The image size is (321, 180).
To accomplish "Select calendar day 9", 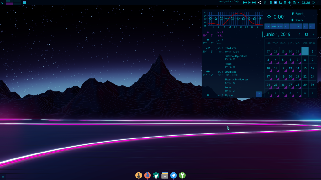I will pyautogui.click(x=312, y=60).
